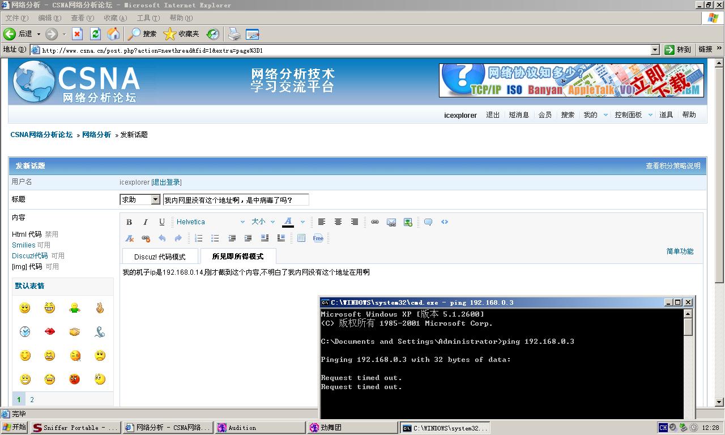This screenshot has height=435, width=725.
Task: Switch to Discuz! 代码模式 tab
Action: [160, 257]
